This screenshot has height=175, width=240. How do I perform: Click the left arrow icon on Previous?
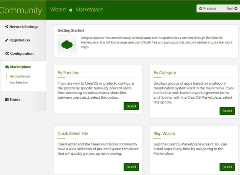200,8
